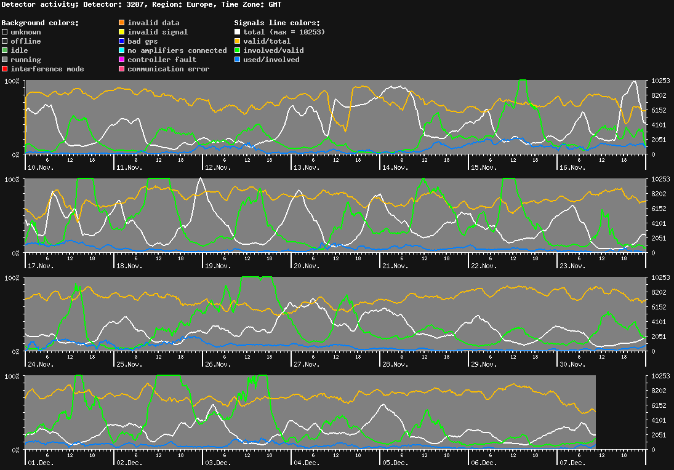The image size is (674, 470).
Task: Click the "unknown" background color square
Action: click(4, 31)
